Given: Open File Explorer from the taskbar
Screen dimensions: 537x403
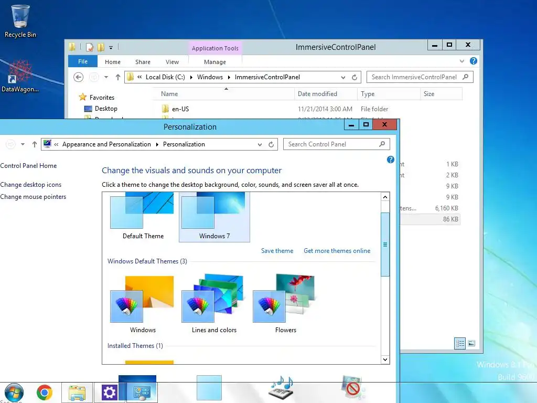Looking at the screenshot, I should point(77,393).
